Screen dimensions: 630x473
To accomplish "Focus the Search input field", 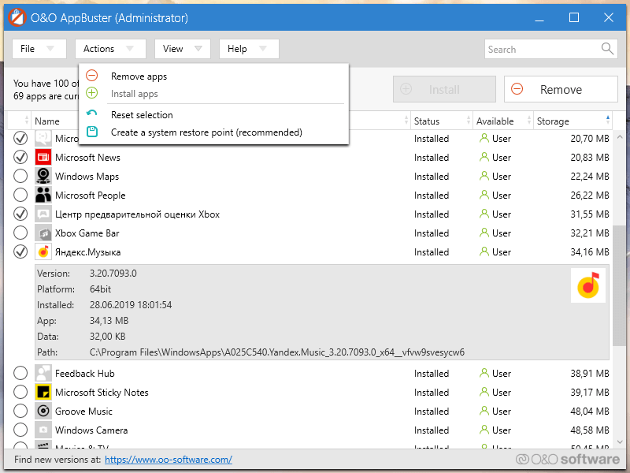I will tap(542, 49).
